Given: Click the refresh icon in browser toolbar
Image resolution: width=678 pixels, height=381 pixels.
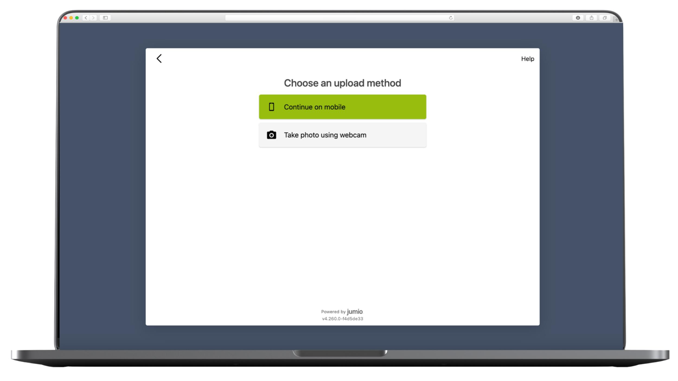Looking at the screenshot, I should click(451, 18).
